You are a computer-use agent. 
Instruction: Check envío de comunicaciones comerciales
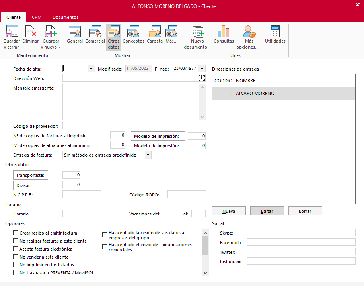tap(105, 247)
